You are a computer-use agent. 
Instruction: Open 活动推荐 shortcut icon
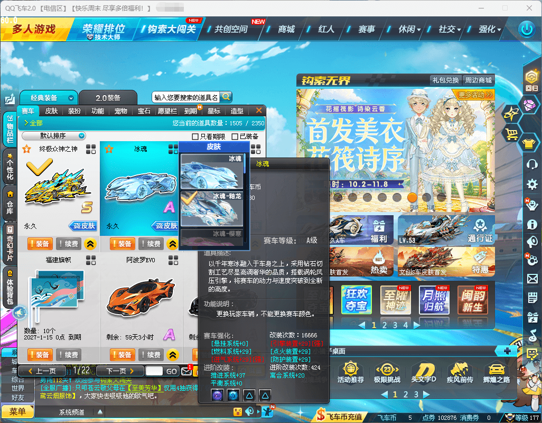[350, 372]
